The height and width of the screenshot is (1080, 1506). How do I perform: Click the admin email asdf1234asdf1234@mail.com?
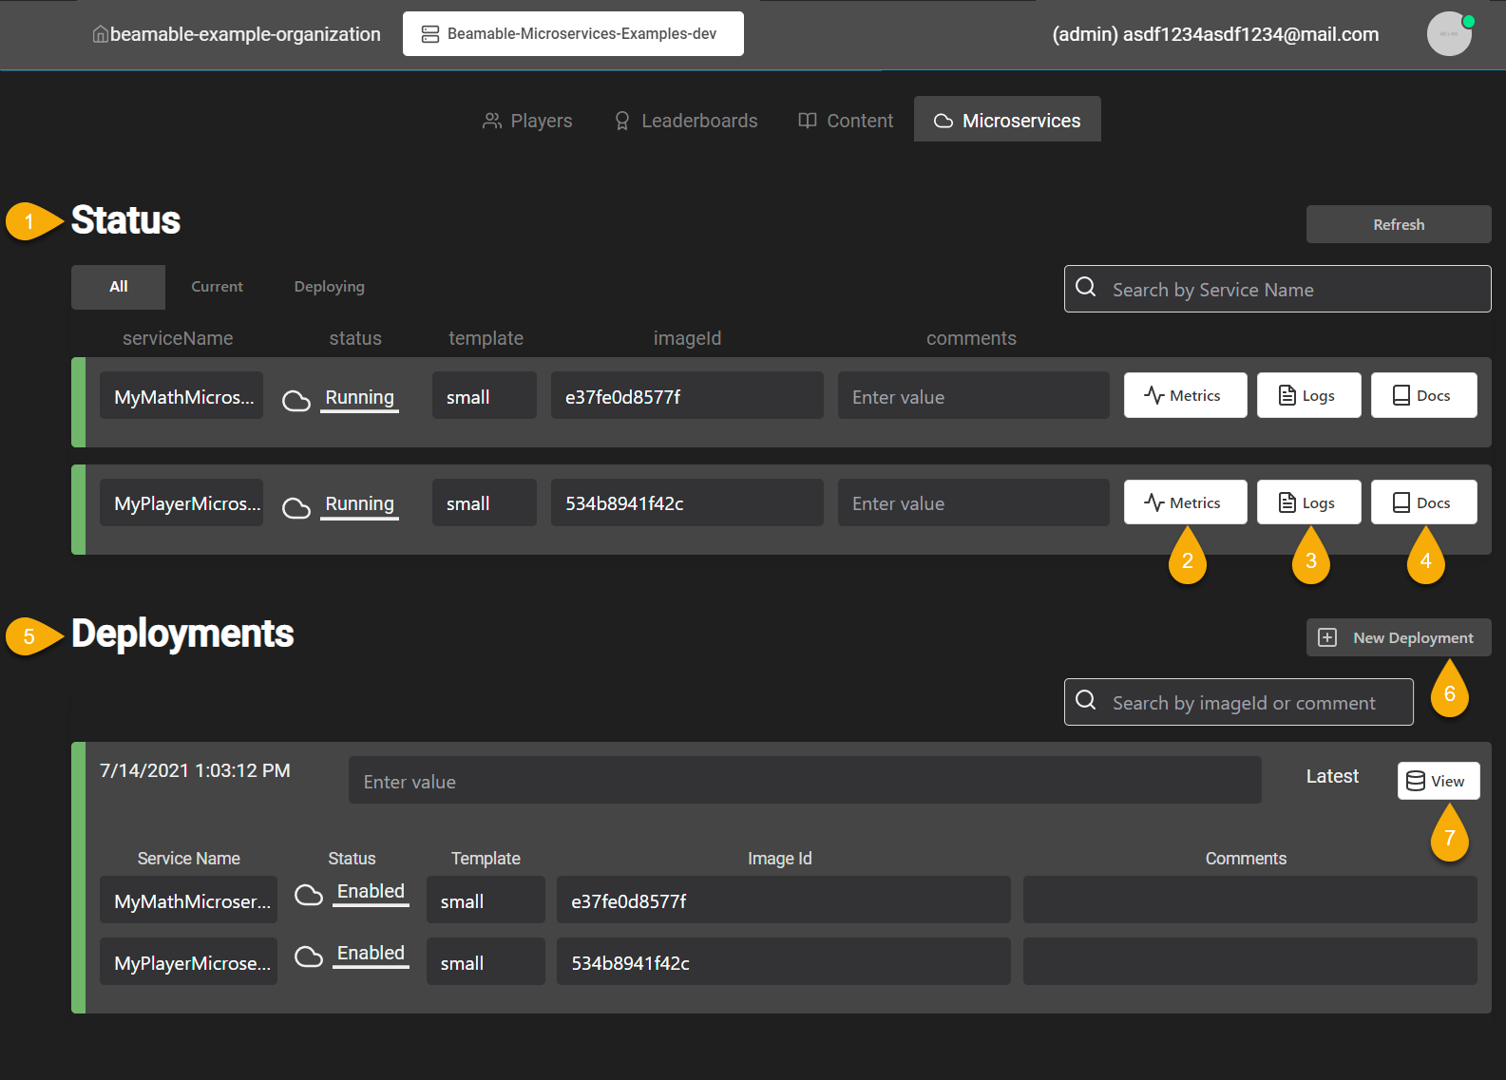click(x=1250, y=34)
